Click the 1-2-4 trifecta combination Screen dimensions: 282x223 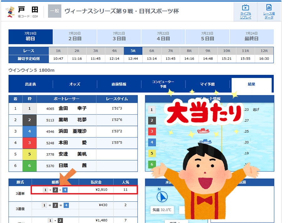[x=55, y=190]
